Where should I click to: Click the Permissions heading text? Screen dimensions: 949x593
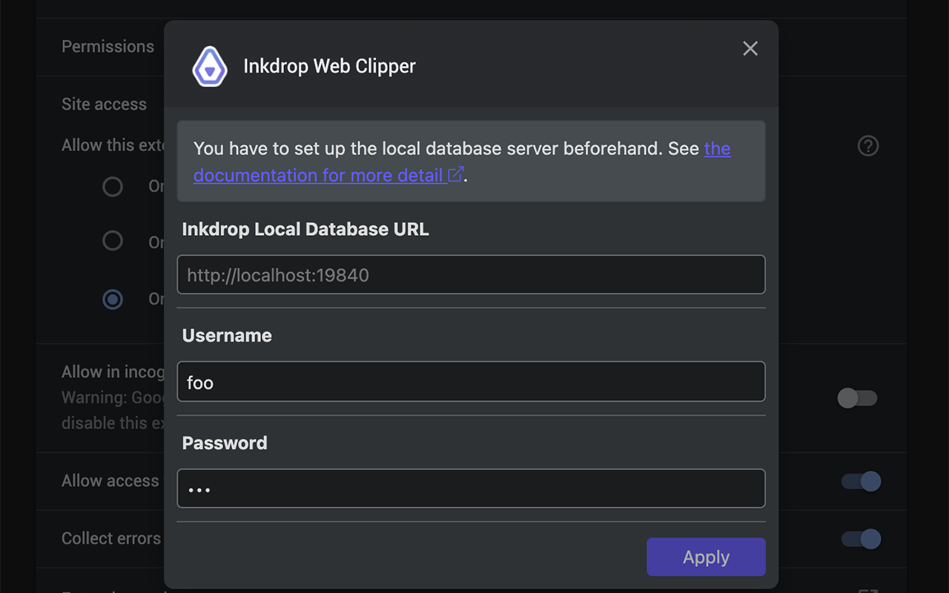pyautogui.click(x=108, y=46)
